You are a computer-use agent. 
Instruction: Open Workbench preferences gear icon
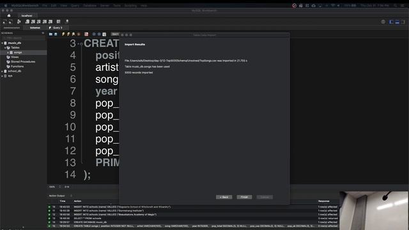point(383,22)
